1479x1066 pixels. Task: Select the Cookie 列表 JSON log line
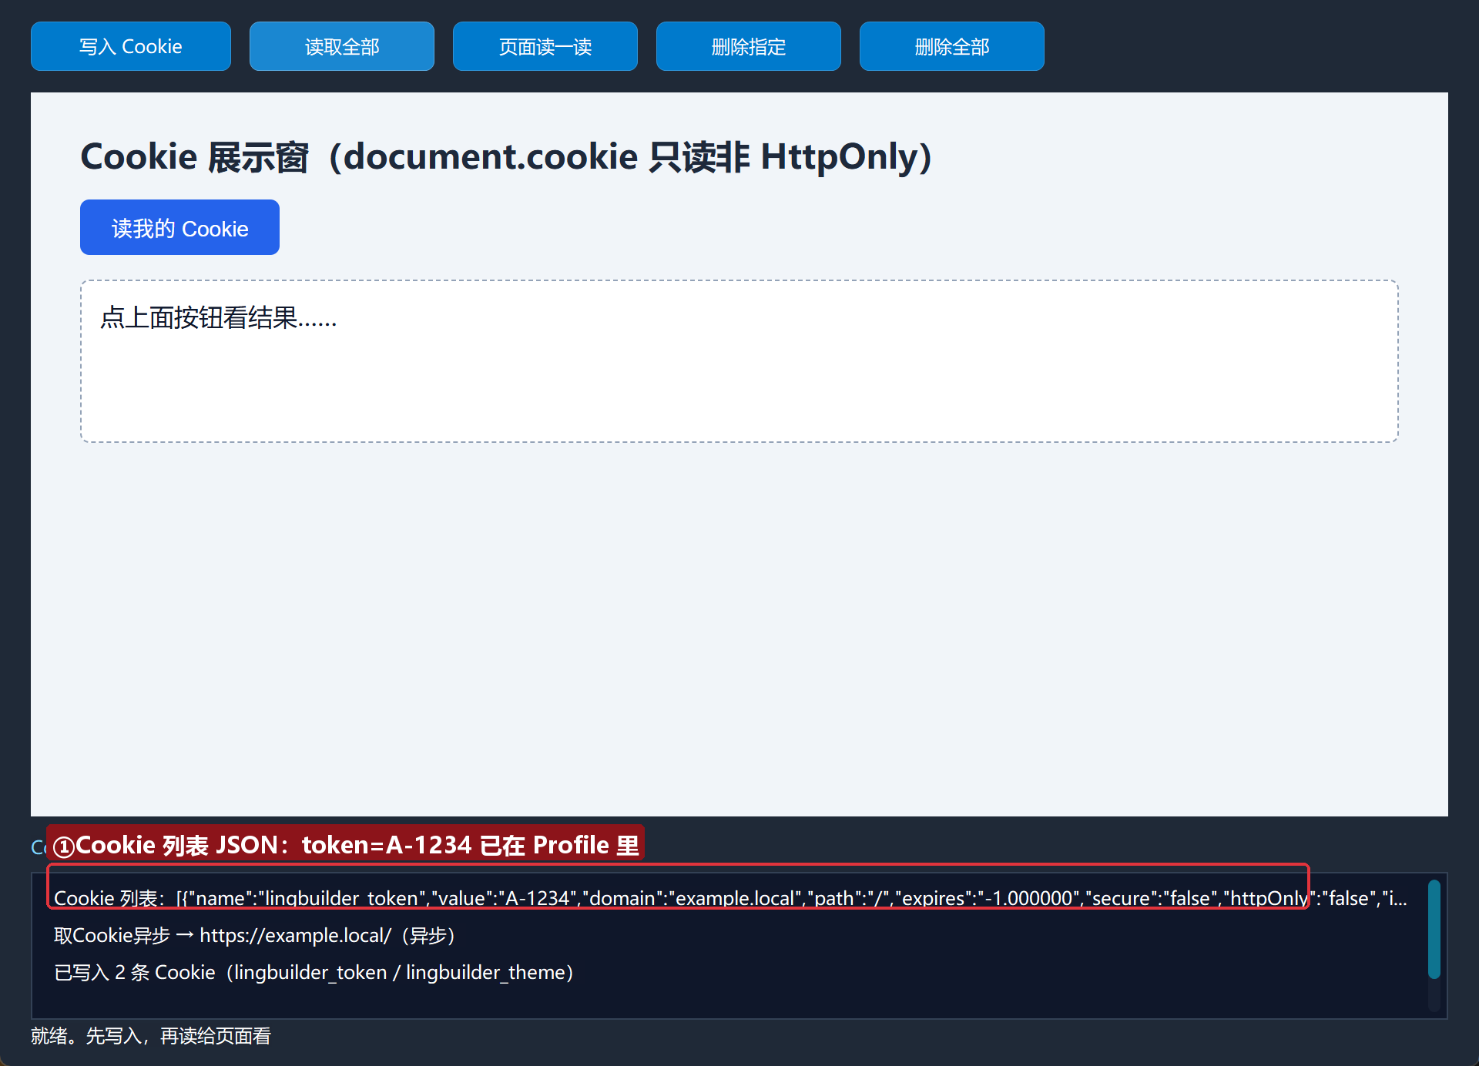click(730, 898)
